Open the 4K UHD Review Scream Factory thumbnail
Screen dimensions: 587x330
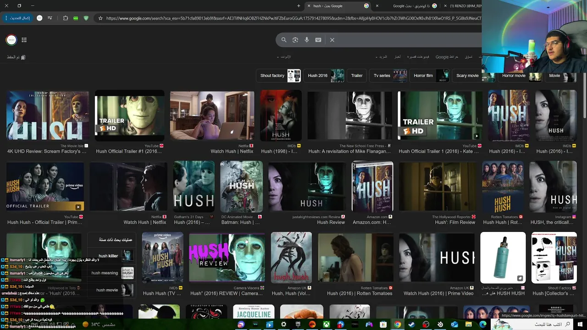point(47,115)
